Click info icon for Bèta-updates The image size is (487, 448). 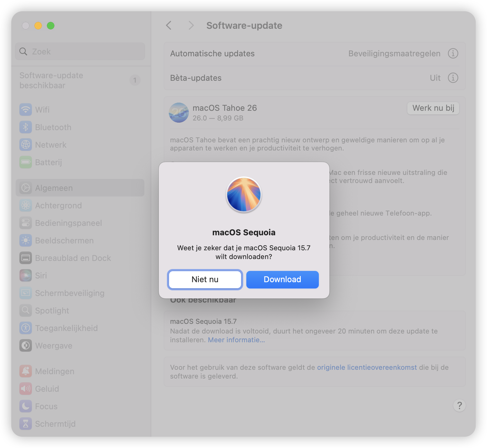click(x=453, y=78)
